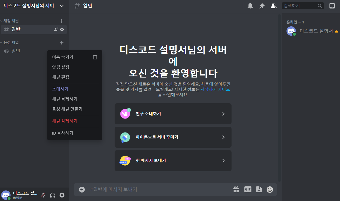Choose 알림 설정 from context menu
340x201 pixels.
pyautogui.click(x=75, y=67)
